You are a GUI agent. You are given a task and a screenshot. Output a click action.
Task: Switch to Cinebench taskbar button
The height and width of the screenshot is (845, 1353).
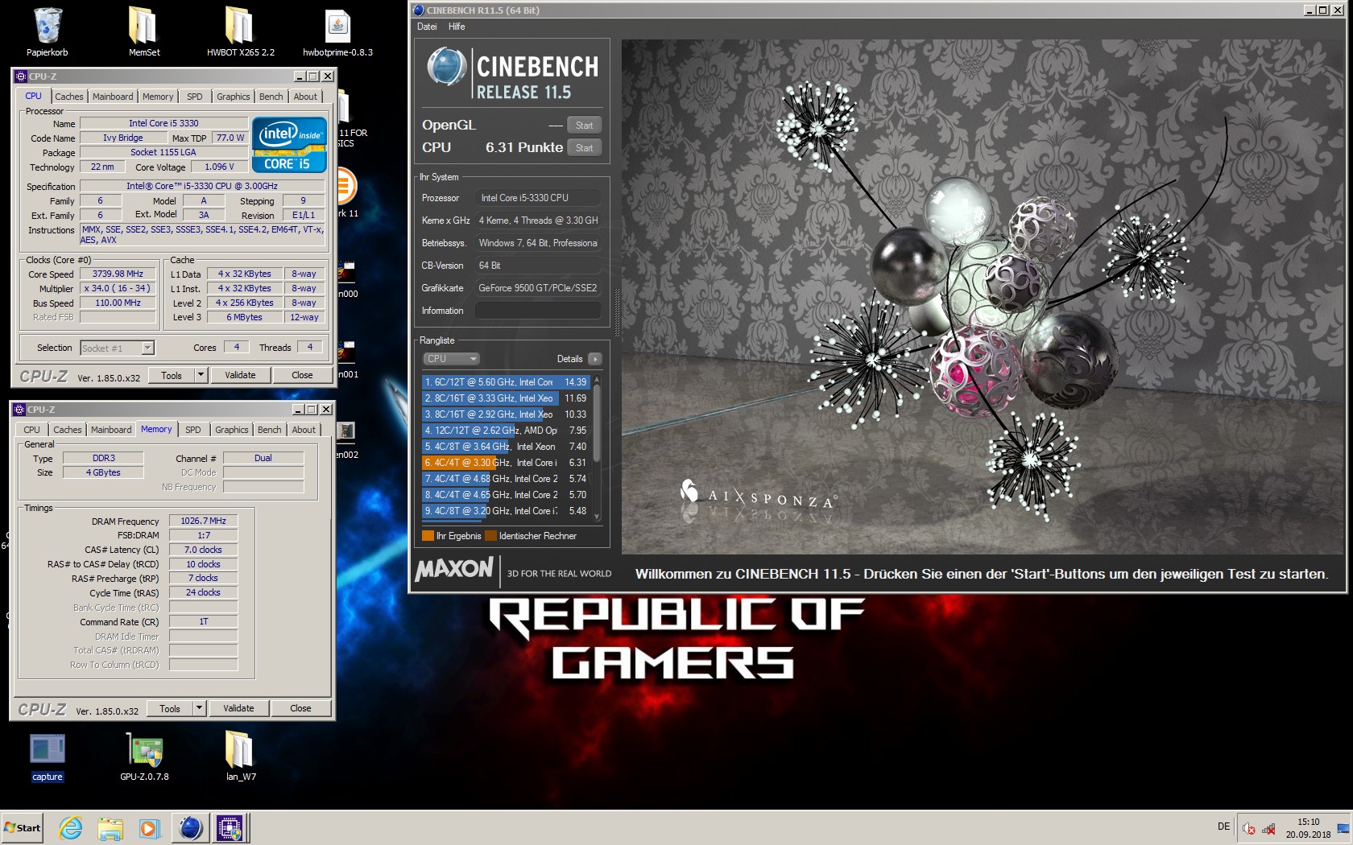pos(191,827)
